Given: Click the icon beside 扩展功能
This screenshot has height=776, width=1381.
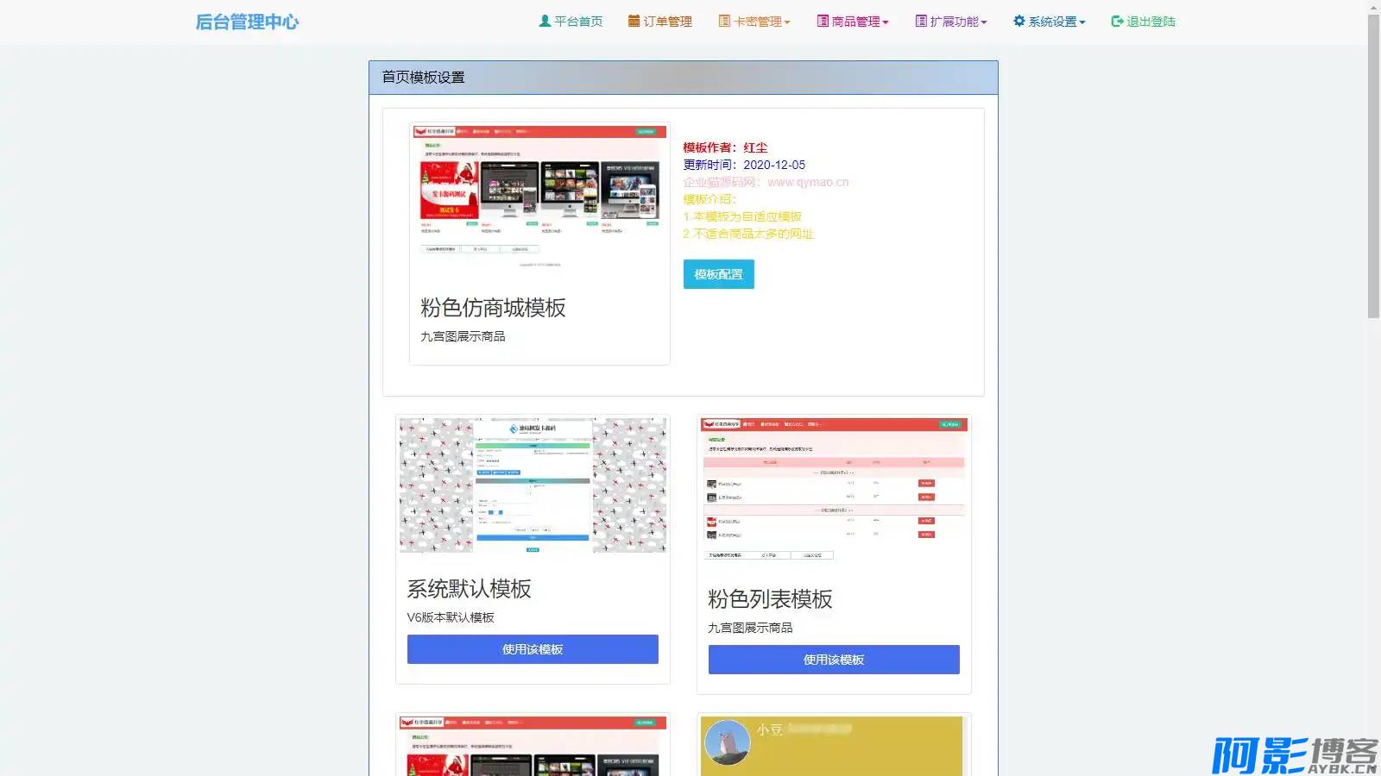Looking at the screenshot, I should point(921,21).
